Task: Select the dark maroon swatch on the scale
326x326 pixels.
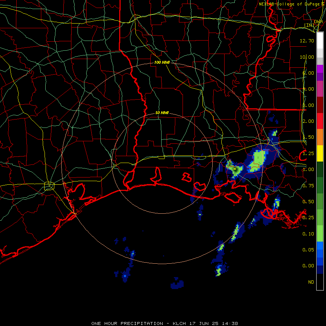Action: [320, 105]
